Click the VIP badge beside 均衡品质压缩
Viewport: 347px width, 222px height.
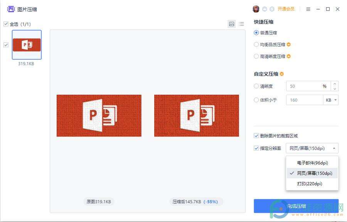[x=288, y=44]
